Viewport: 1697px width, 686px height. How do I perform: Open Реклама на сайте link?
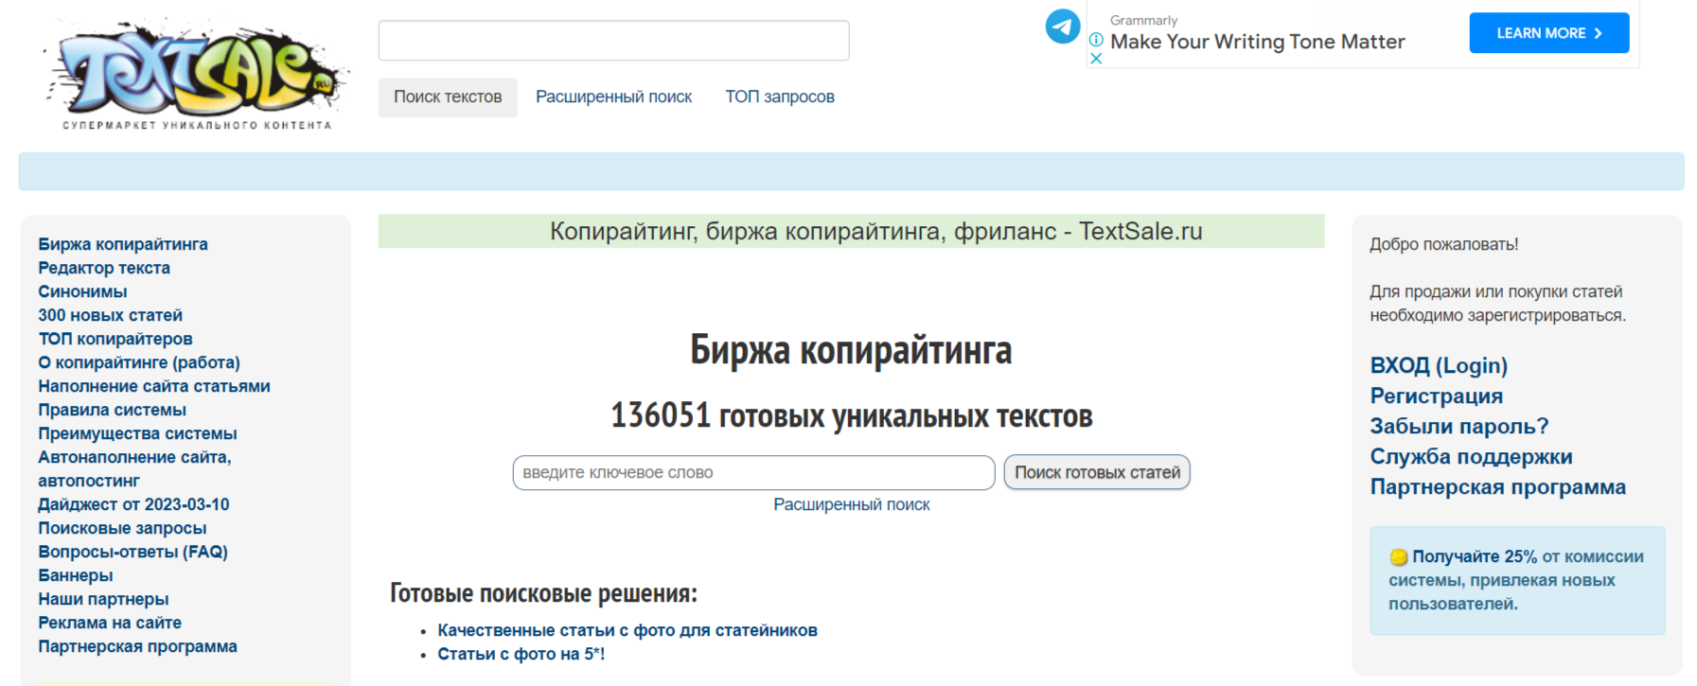tap(110, 623)
